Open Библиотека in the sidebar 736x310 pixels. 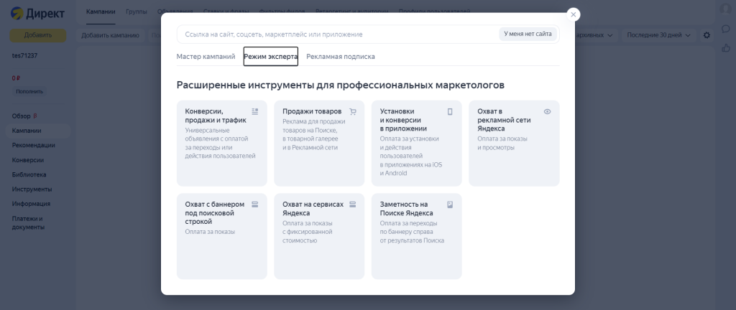[29, 174]
